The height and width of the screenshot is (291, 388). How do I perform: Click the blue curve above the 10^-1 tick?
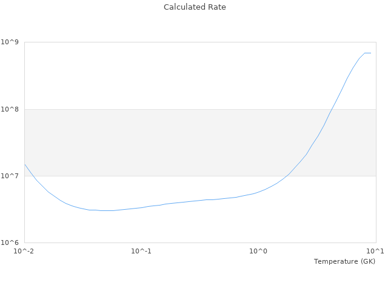coord(141,207)
